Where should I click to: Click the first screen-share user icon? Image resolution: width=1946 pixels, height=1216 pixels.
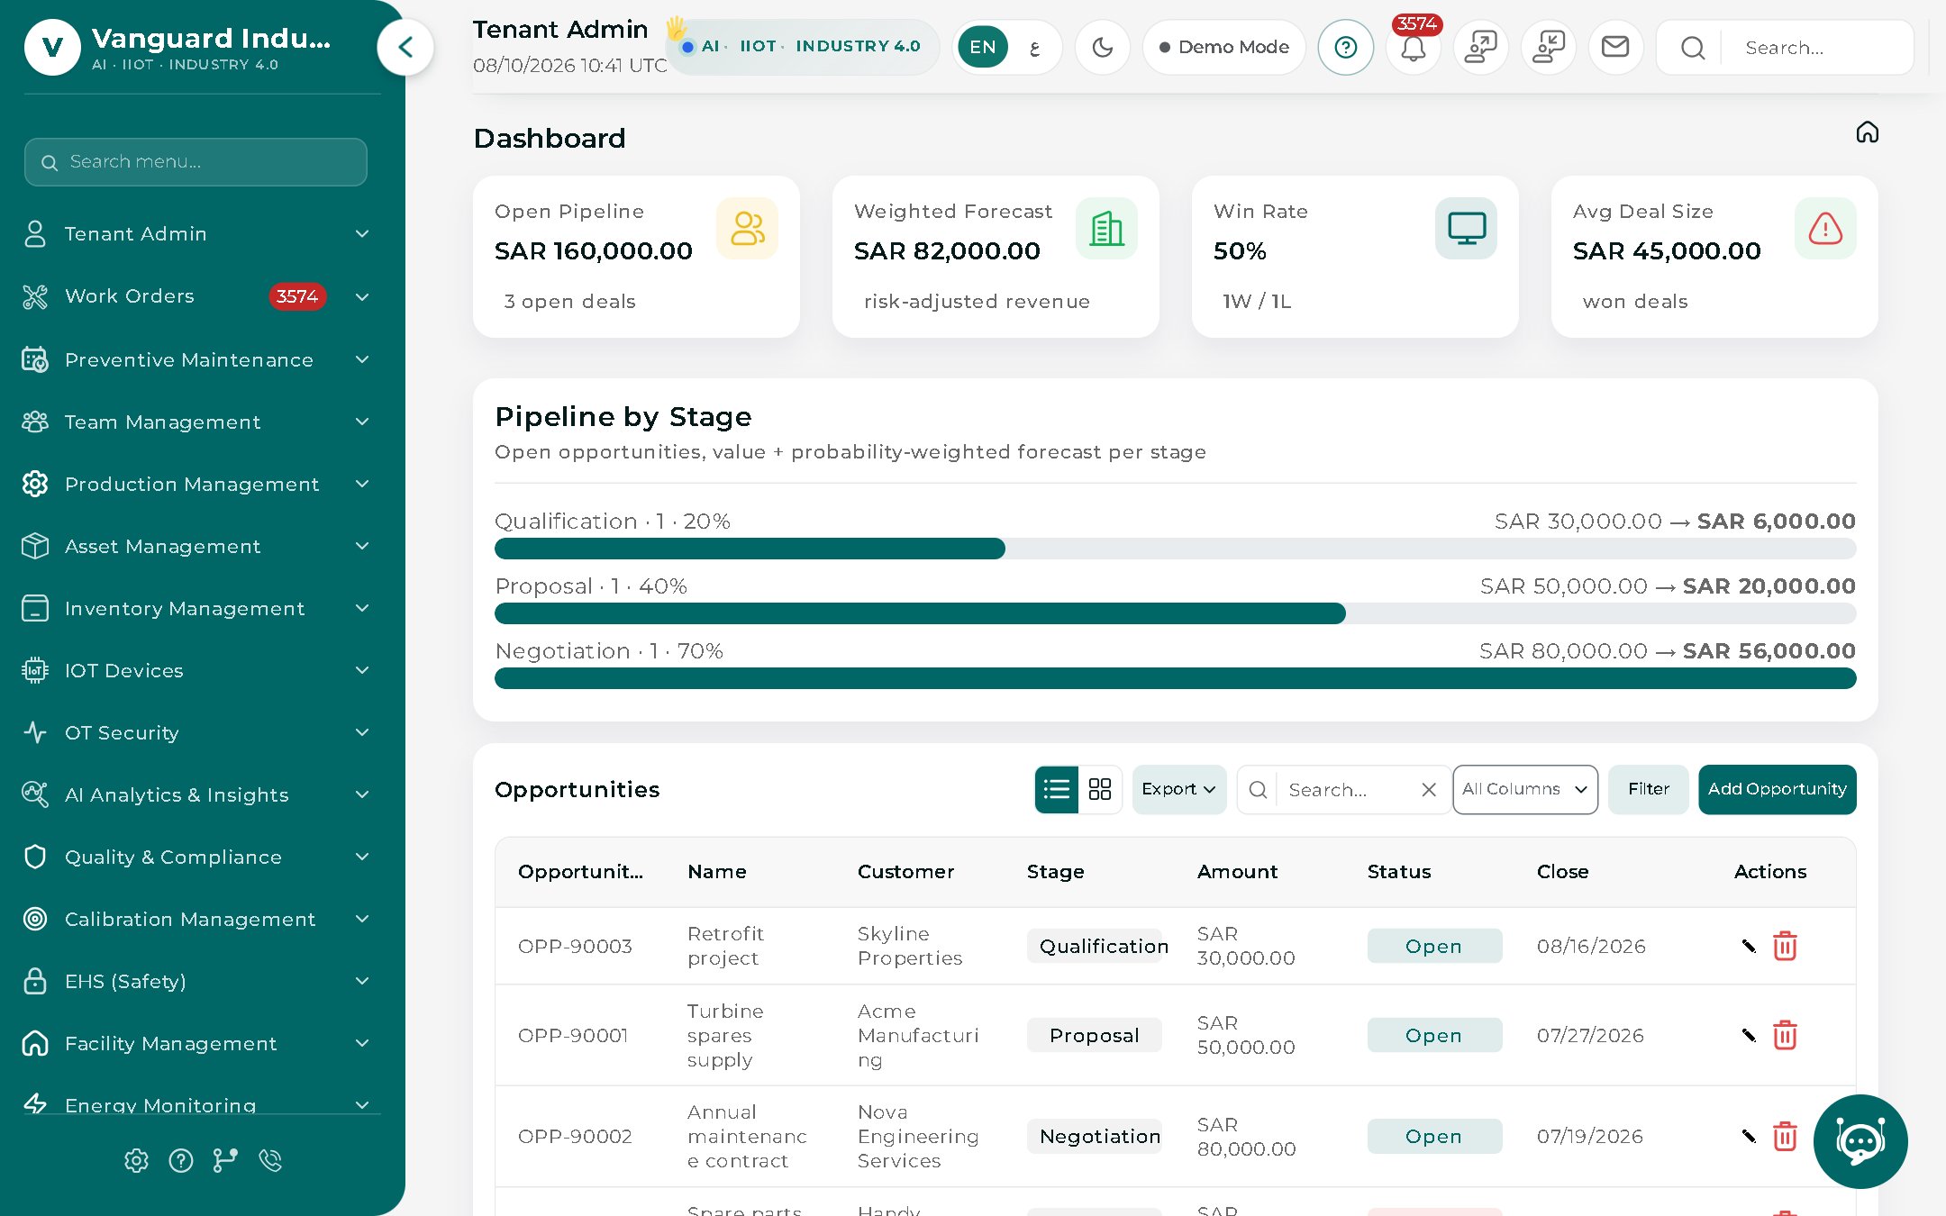[1480, 47]
